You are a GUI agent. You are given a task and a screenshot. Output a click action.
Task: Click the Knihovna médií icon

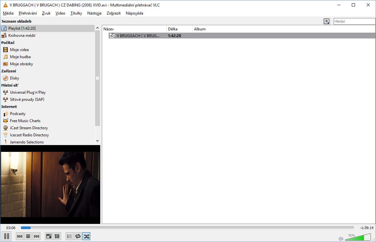coord(4,36)
